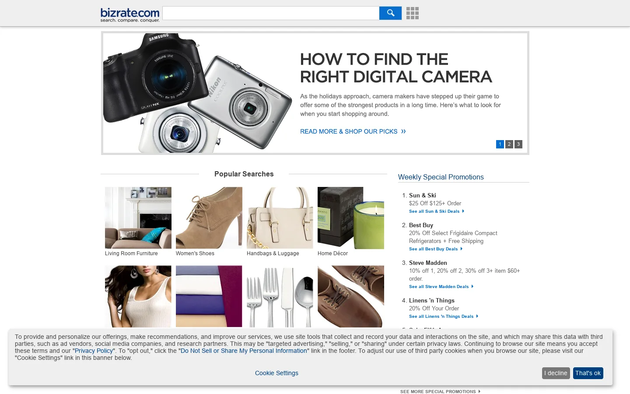Click the blue search magnifier button
Image resolution: width=630 pixels, height=394 pixels.
pyautogui.click(x=390, y=13)
